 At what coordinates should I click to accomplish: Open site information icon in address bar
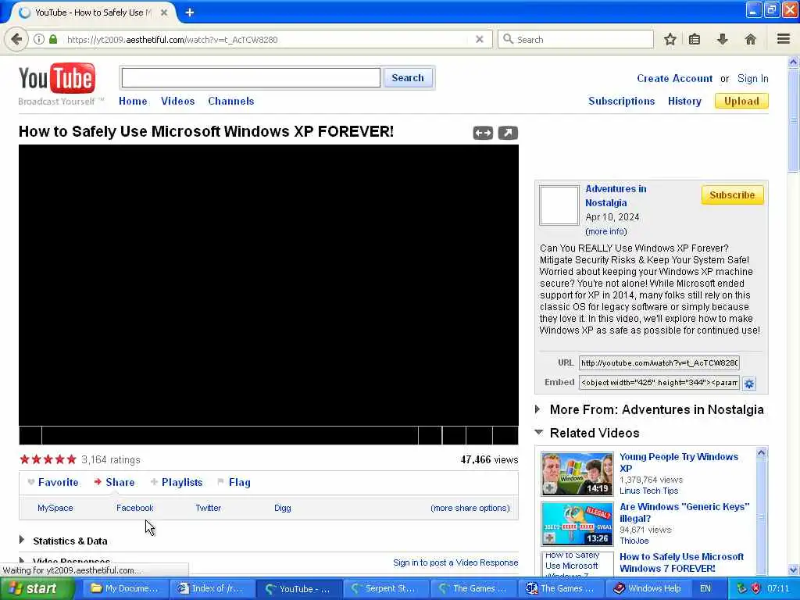39,39
